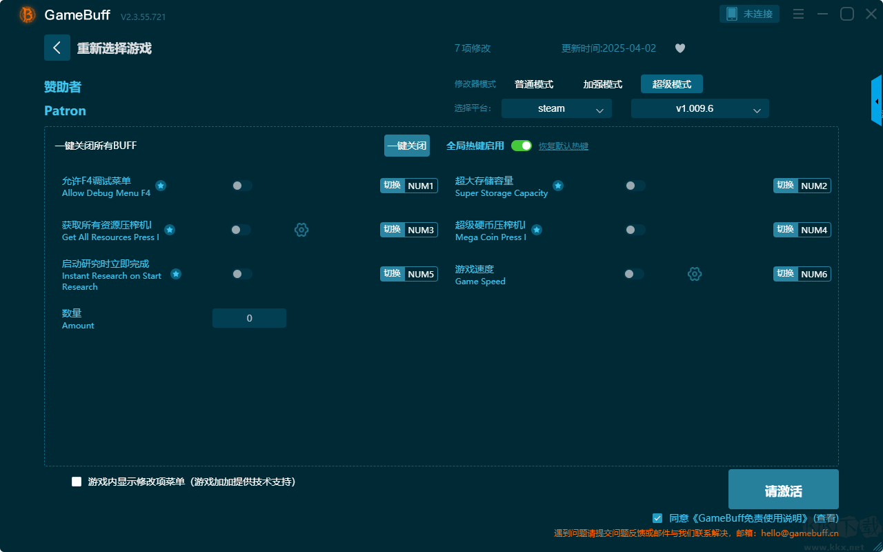Click the NUM3 hotkey field
The image size is (883, 552).
pos(421,230)
